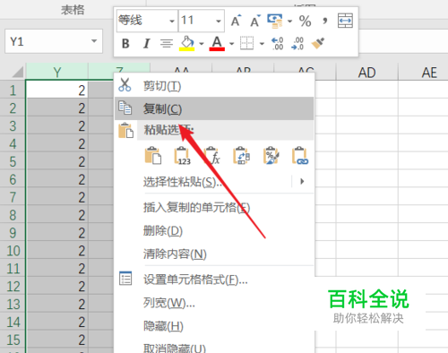Click the copy icon beside 复制

coord(125,108)
